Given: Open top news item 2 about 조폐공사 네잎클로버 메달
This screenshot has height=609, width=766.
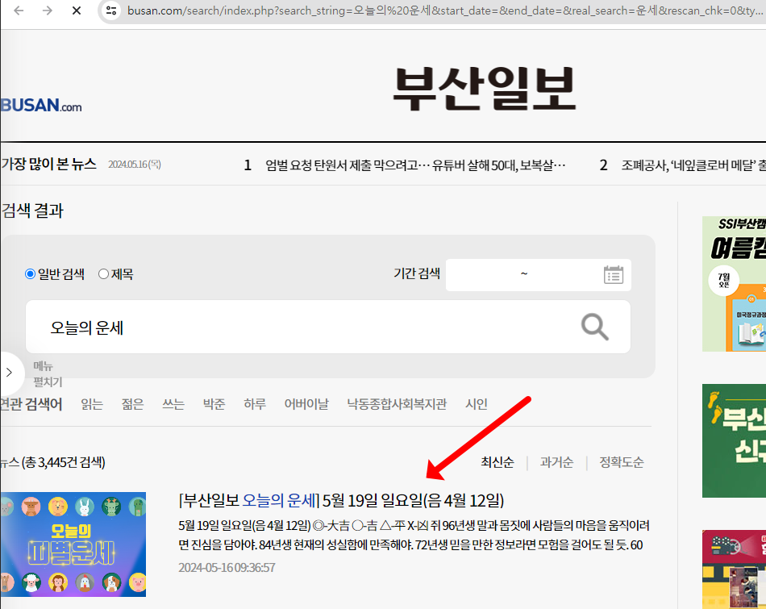Looking at the screenshot, I should pos(693,165).
